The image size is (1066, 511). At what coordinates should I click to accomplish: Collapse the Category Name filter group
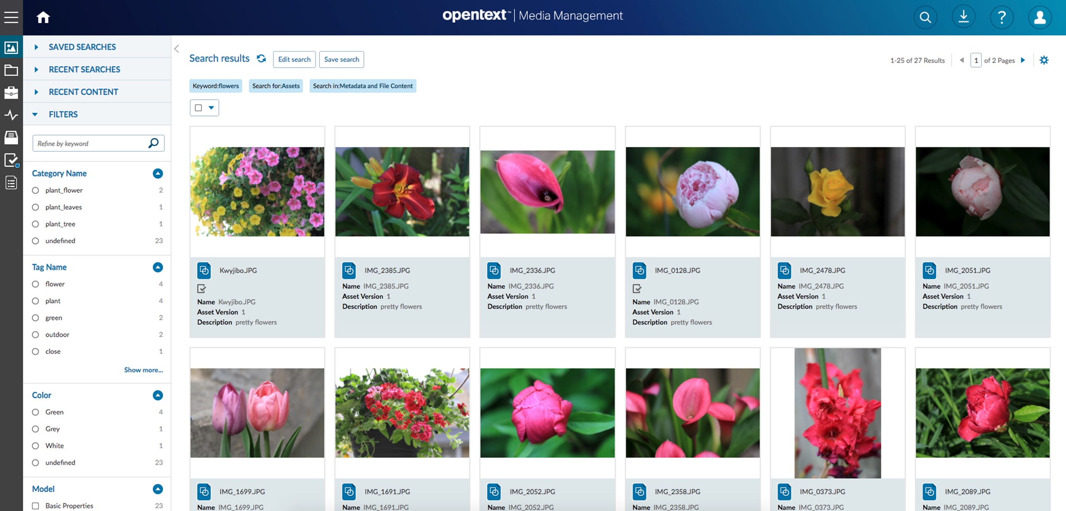point(158,173)
